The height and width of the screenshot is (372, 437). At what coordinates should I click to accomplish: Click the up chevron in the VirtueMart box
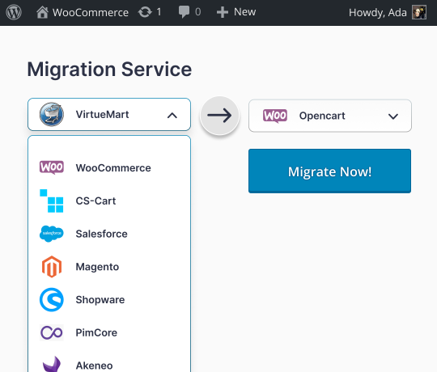tap(172, 116)
